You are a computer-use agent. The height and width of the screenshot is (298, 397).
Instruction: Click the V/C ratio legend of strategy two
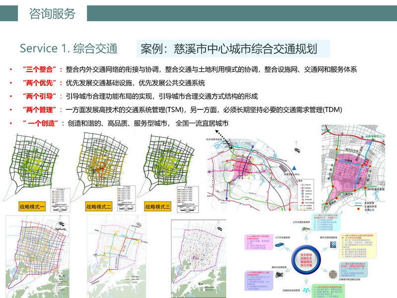point(127,198)
